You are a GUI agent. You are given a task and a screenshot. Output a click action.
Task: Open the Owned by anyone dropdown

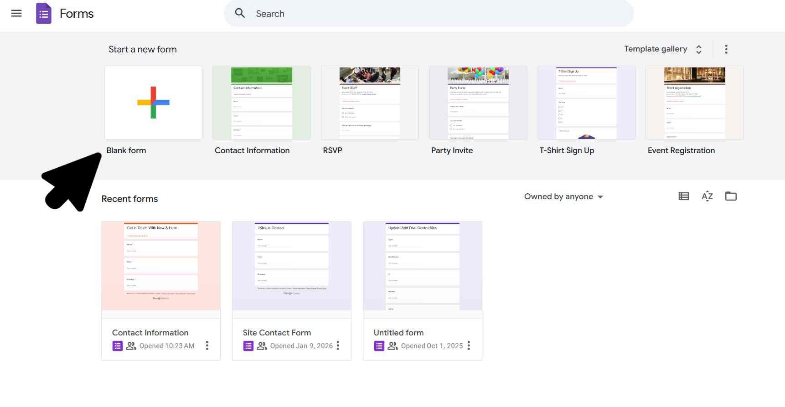pos(563,196)
